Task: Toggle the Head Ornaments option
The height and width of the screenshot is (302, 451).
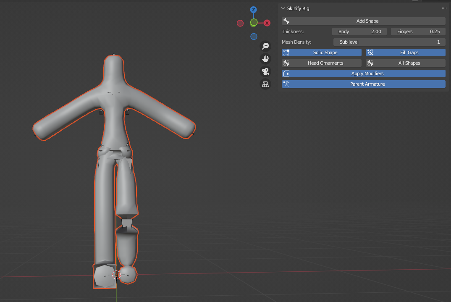Action: pos(322,63)
